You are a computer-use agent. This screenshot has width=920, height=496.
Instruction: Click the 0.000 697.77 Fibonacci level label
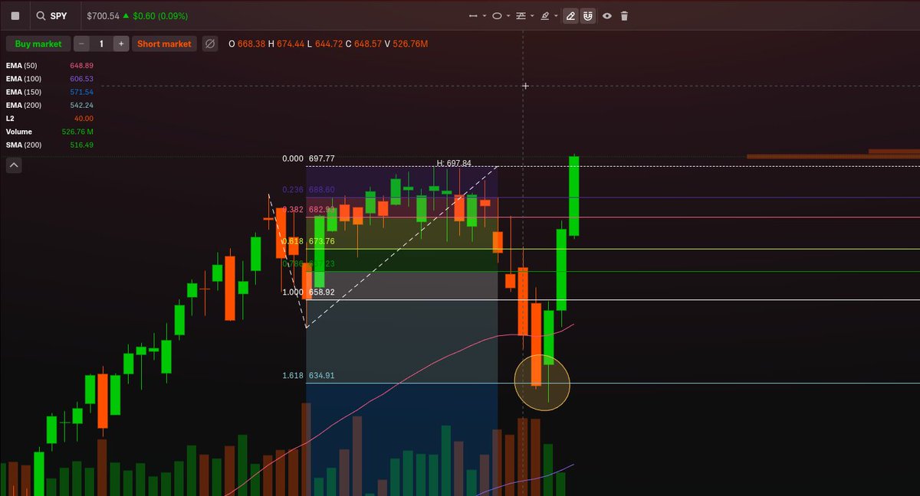pos(309,158)
